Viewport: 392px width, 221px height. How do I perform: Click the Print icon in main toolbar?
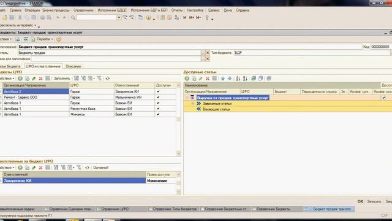[x=42, y=18]
